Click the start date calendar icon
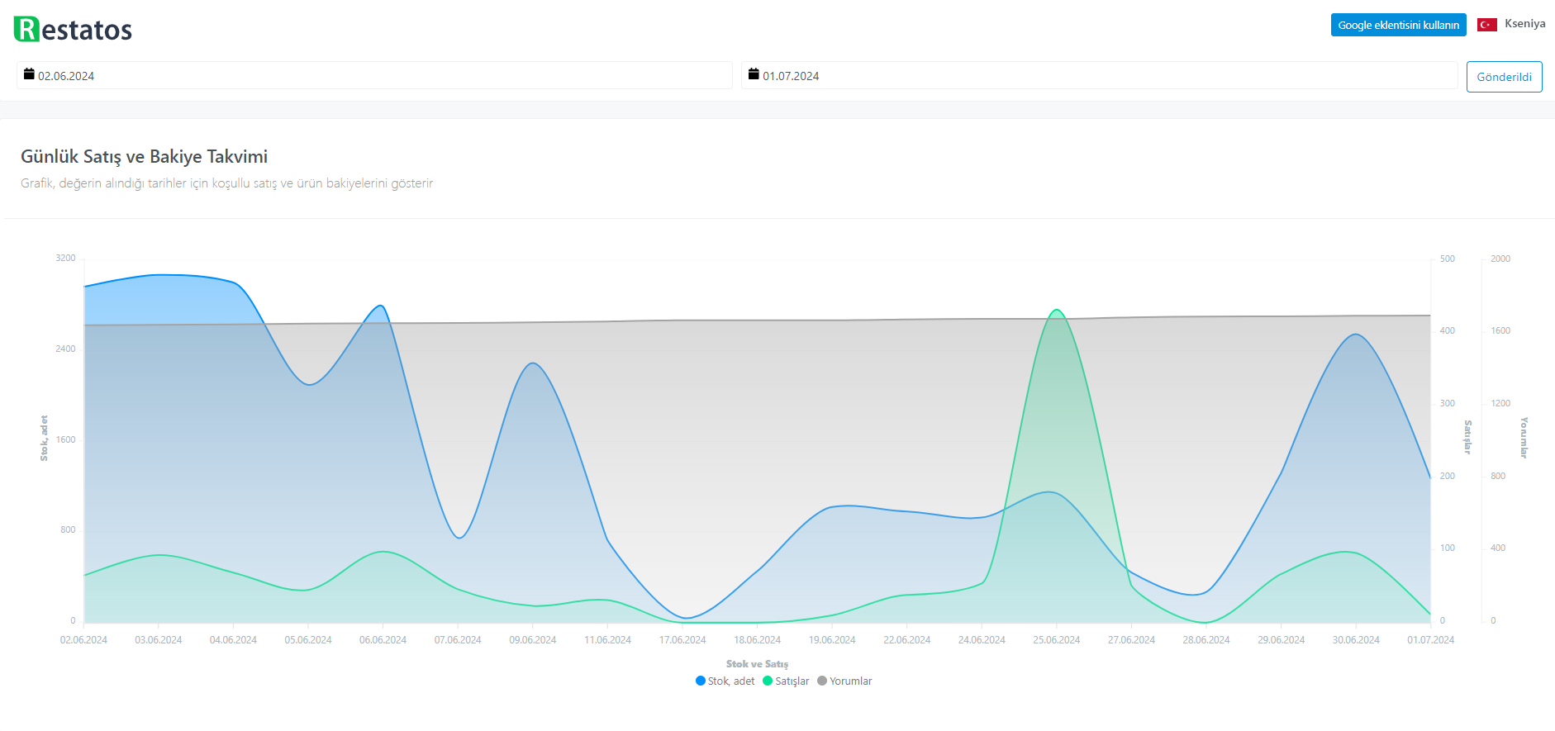This screenshot has height=731, width=1555. (29, 74)
